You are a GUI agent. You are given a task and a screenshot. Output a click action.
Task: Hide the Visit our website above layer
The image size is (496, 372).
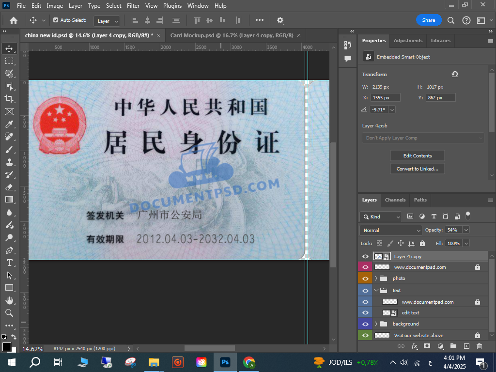[x=365, y=335]
